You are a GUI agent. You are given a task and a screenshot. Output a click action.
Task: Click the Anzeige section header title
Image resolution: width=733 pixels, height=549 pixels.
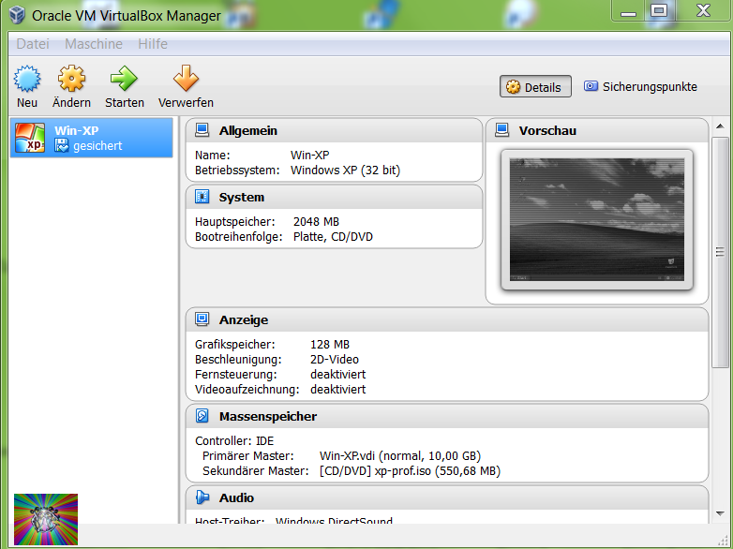pyautogui.click(x=244, y=319)
